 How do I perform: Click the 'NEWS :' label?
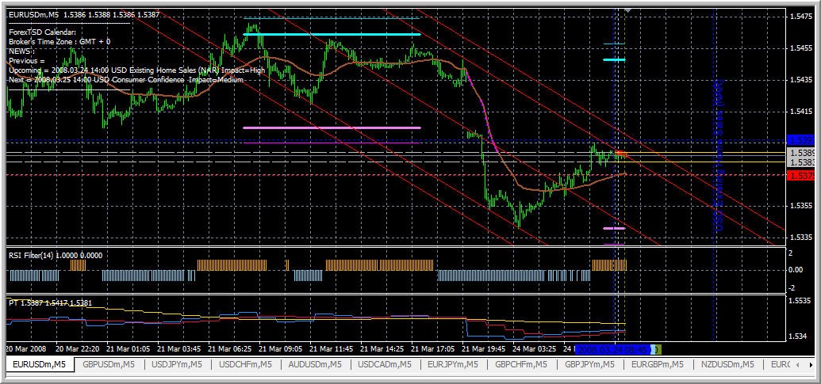pyautogui.click(x=21, y=51)
